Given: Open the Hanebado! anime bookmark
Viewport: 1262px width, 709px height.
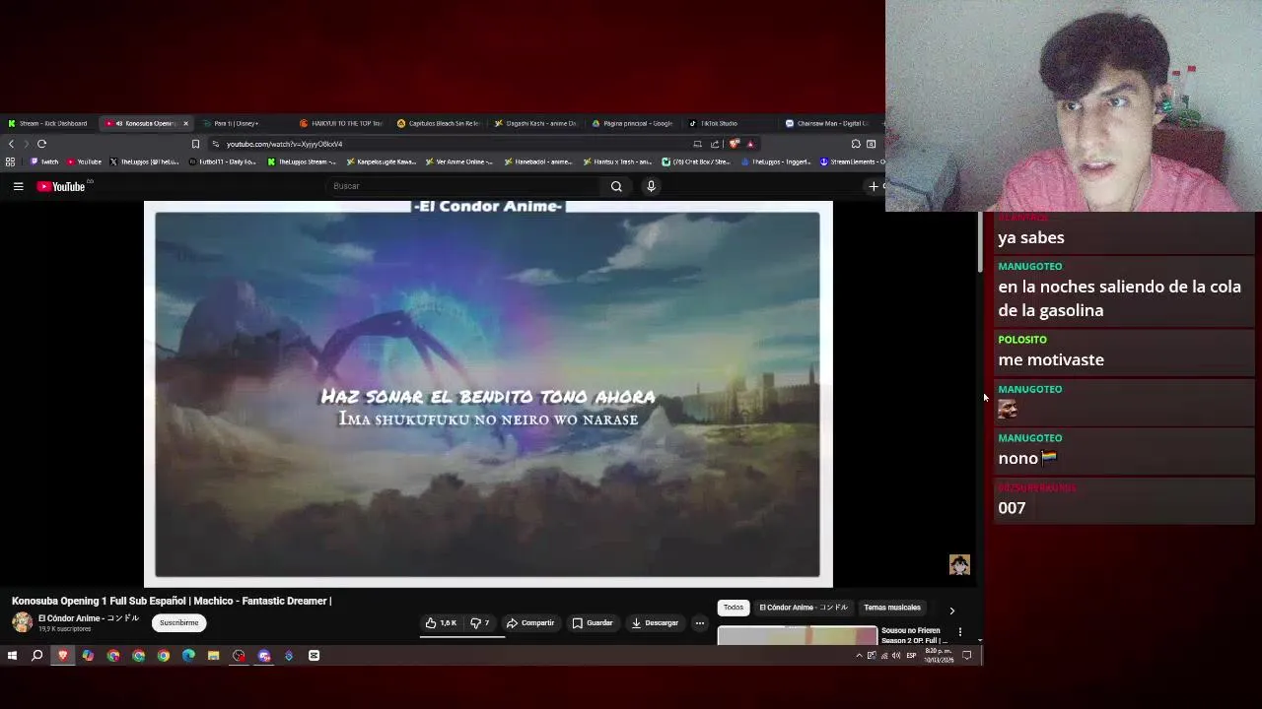Looking at the screenshot, I should coord(538,161).
